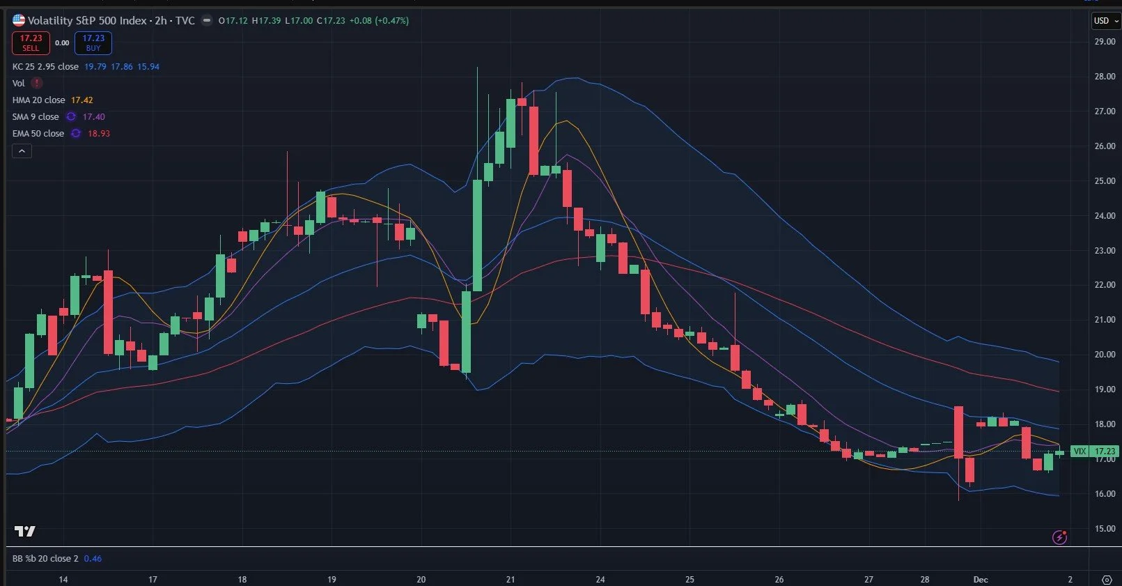Click the 28 date on the time axis
1122x586 pixels.
(x=925, y=580)
